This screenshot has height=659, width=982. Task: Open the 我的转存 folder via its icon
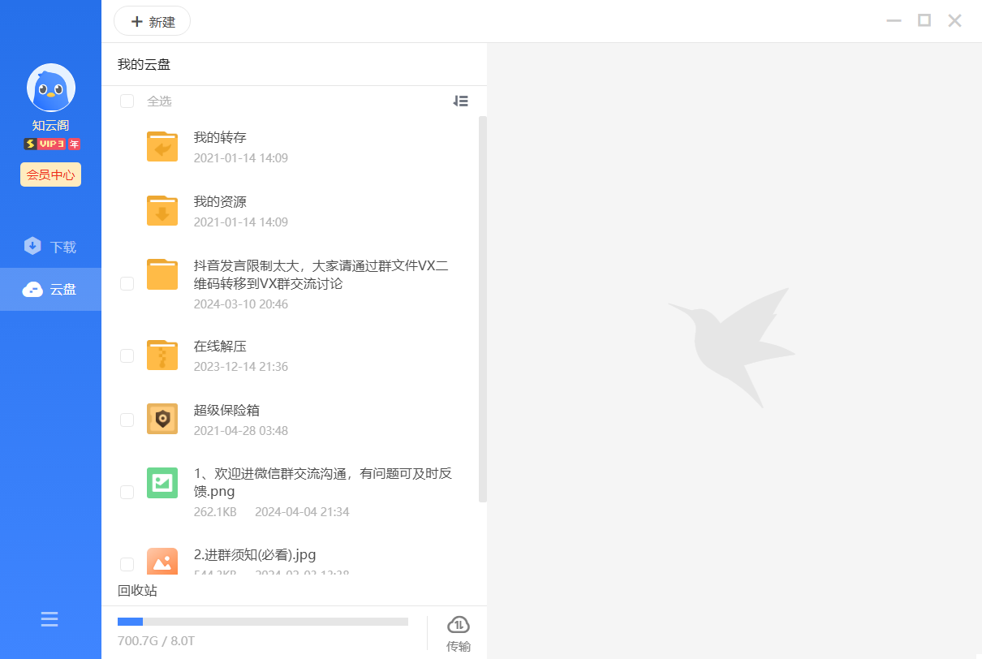162,145
